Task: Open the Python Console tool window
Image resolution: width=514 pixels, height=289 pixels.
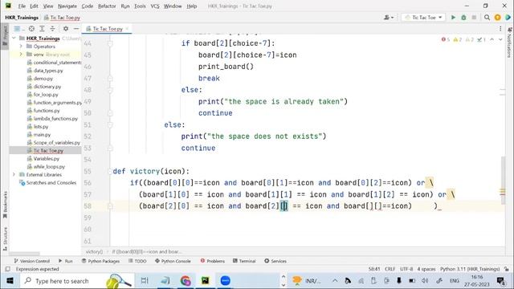Action: (173, 261)
